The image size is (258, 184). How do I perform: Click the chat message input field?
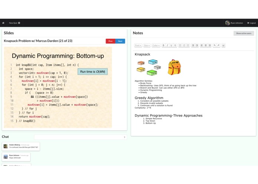81,137
